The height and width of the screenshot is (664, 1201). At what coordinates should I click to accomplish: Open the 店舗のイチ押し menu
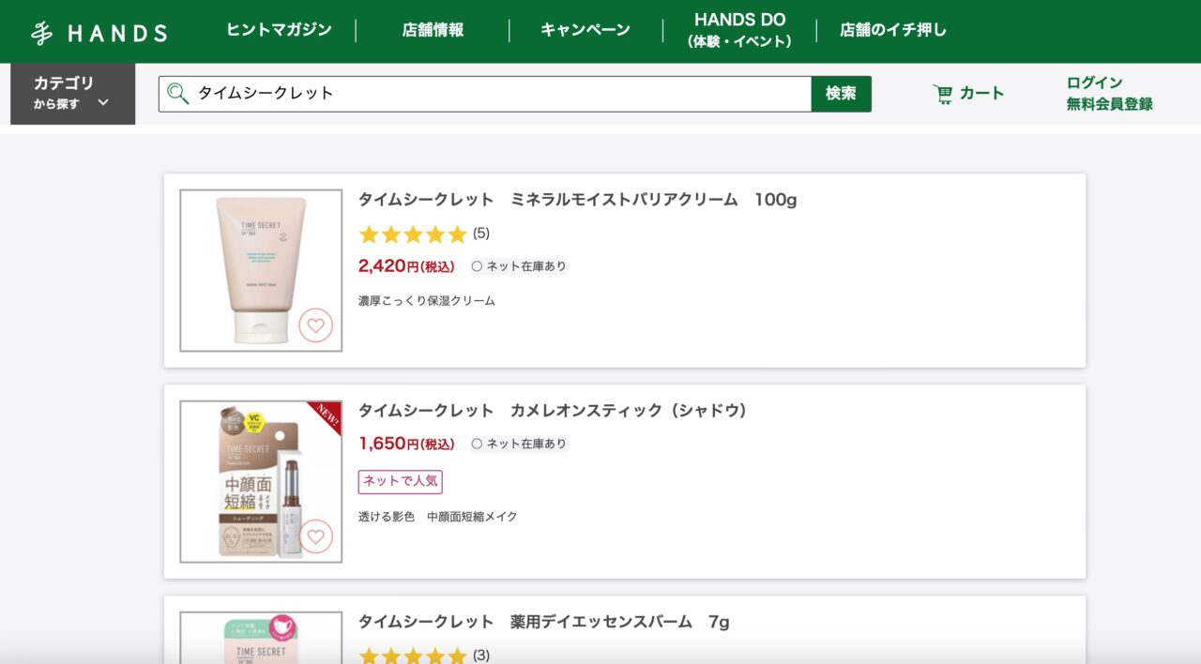pyautogui.click(x=893, y=30)
